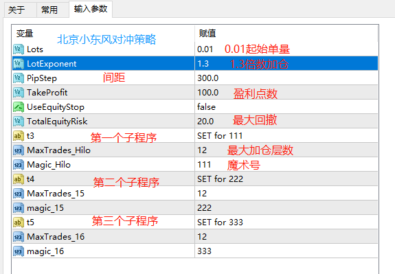Click the integer icon for MaxTrades_15
Viewport: 395px width, 274px height.
click(x=19, y=194)
